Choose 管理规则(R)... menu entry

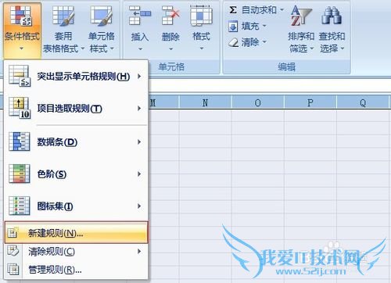(x=76, y=270)
